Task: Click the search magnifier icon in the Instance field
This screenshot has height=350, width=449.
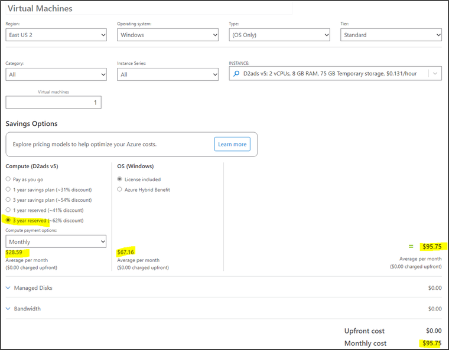Action: point(236,74)
